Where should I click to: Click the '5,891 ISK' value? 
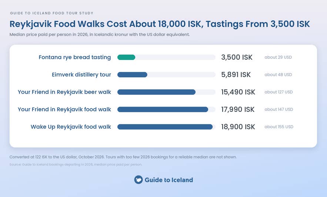pos(236,75)
